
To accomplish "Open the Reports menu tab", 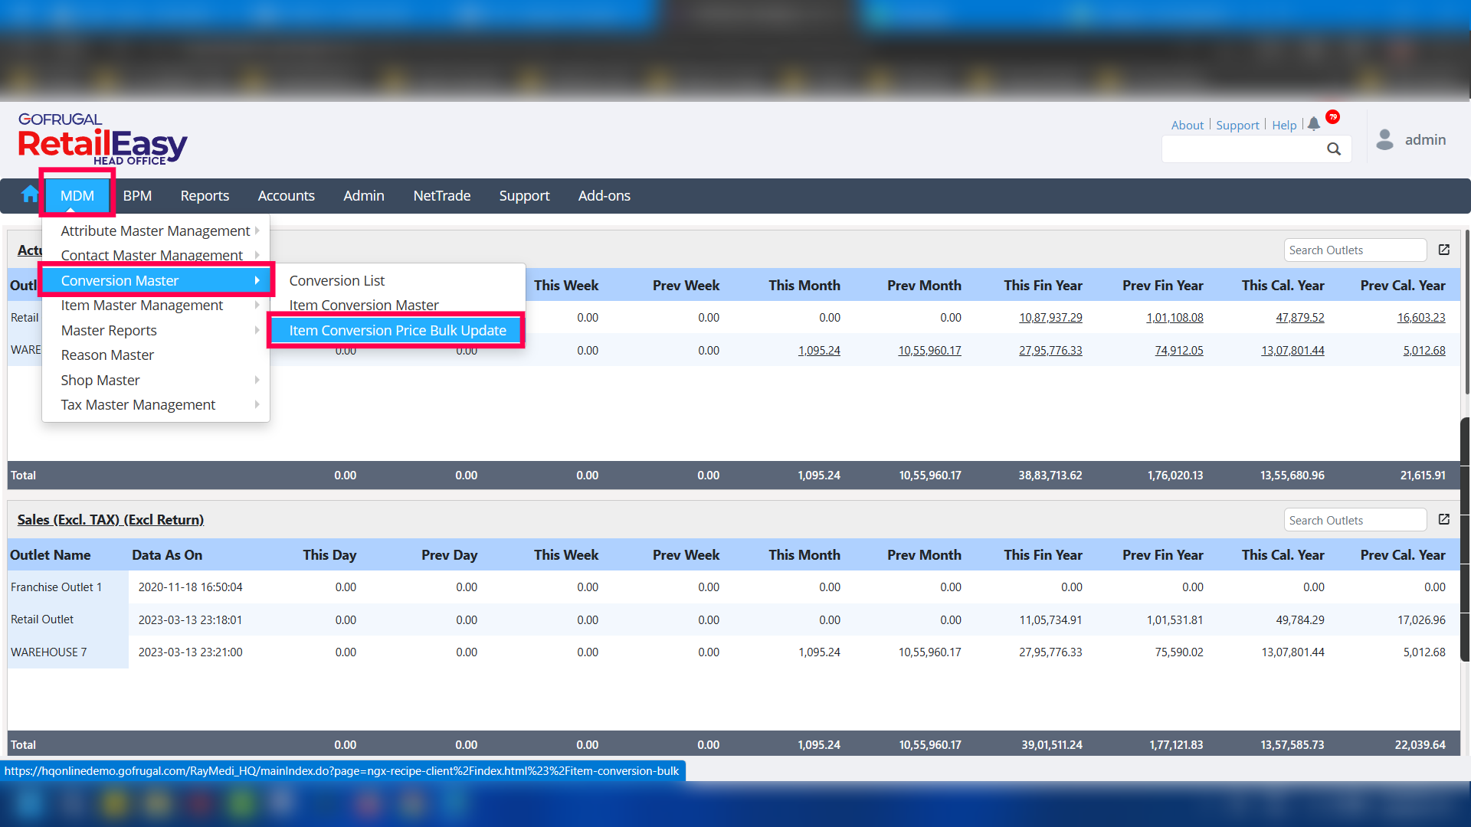I will (x=205, y=195).
